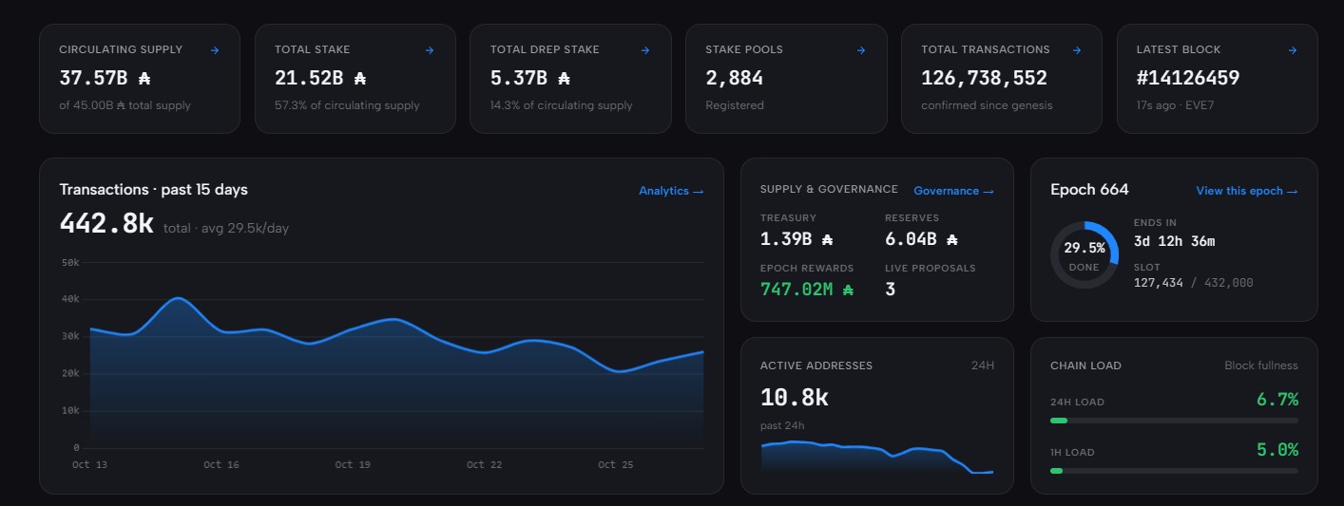Click the 50k y-axis label
The width and height of the screenshot is (1344, 506).
tap(69, 262)
